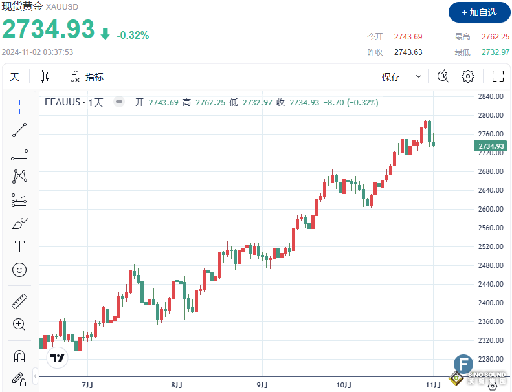Open the 天 time interval menu
The width and height of the screenshot is (512, 392).
(15, 76)
